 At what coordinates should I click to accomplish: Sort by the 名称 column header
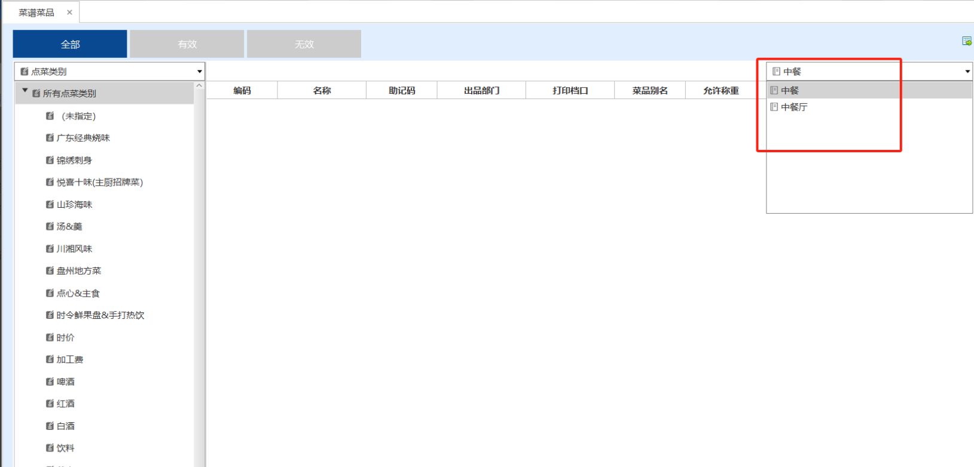coord(322,91)
